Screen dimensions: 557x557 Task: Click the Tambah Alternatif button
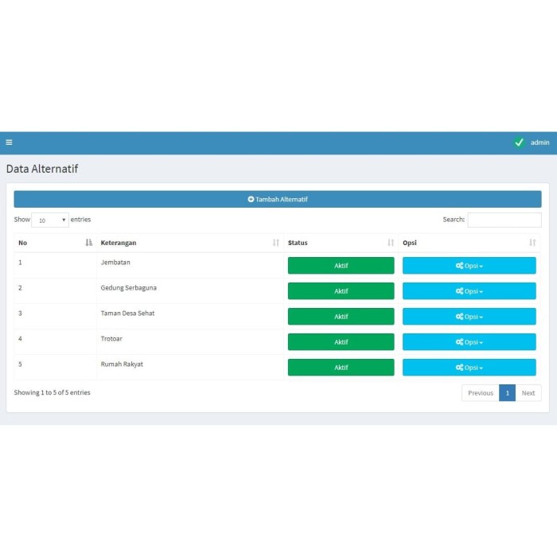(x=278, y=199)
